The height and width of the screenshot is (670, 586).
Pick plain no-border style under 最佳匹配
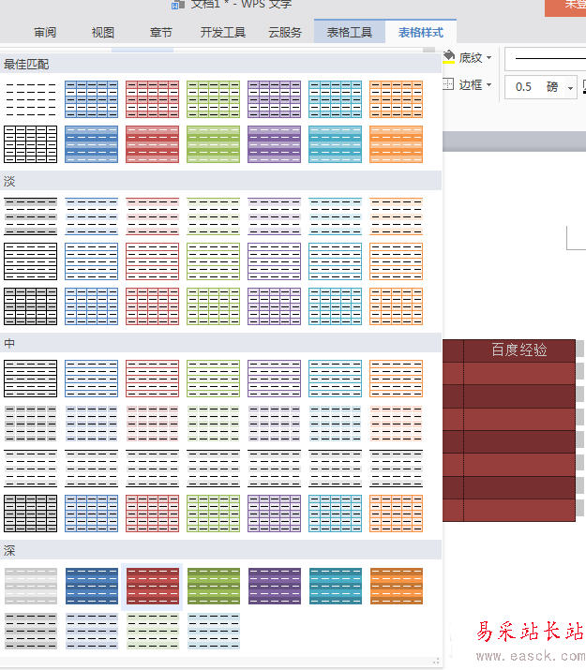point(30,99)
